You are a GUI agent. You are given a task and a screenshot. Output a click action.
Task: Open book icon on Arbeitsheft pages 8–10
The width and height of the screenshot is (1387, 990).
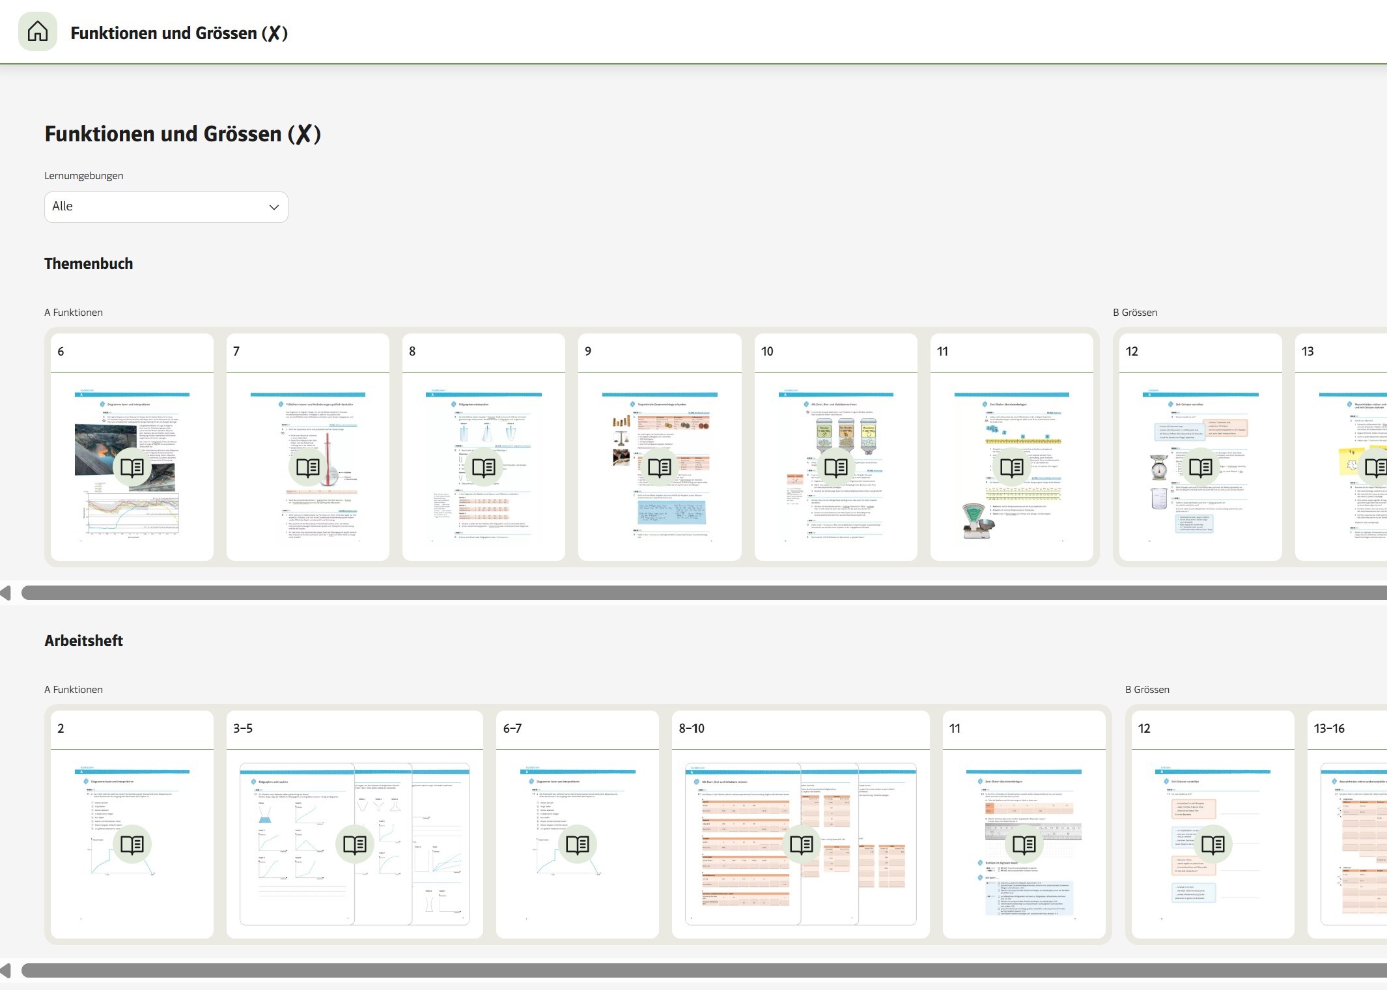[x=802, y=845]
